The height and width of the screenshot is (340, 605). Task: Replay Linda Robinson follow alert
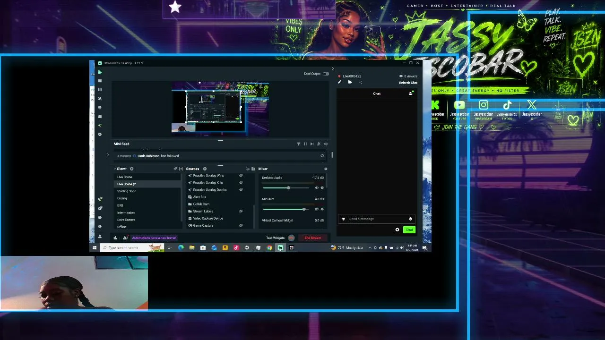(x=322, y=156)
